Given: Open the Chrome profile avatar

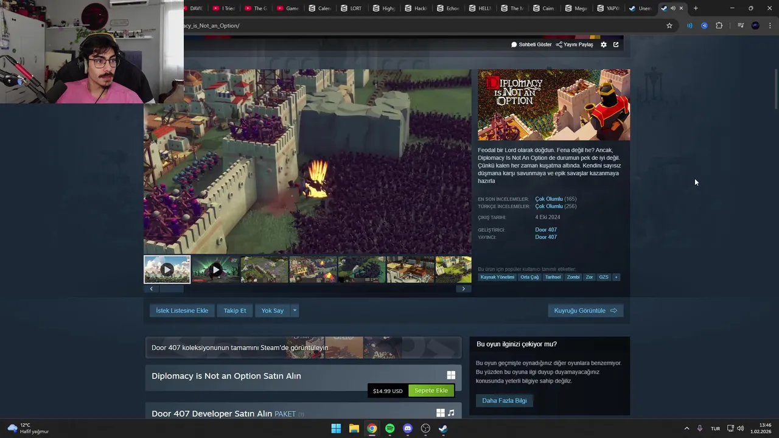Looking at the screenshot, I should tap(755, 26).
